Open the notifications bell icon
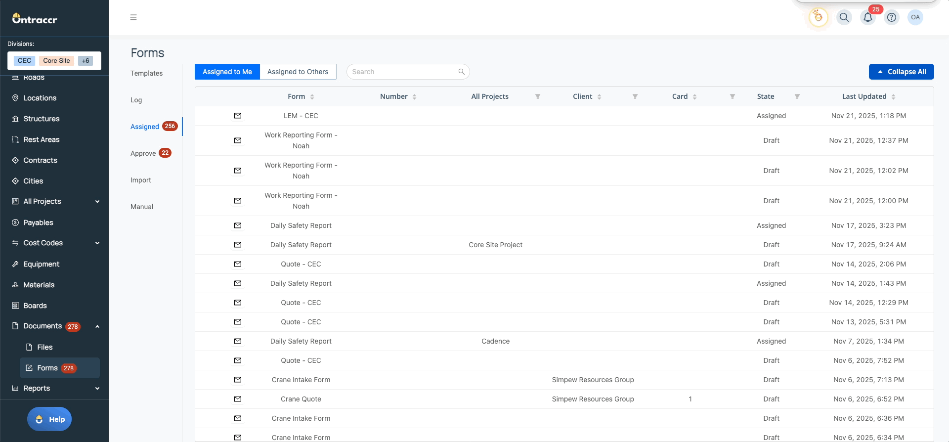Screen dimensions: 949x442 (x=867, y=17)
